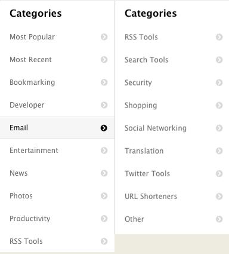Open RSS Tools in the right list

coord(172,37)
